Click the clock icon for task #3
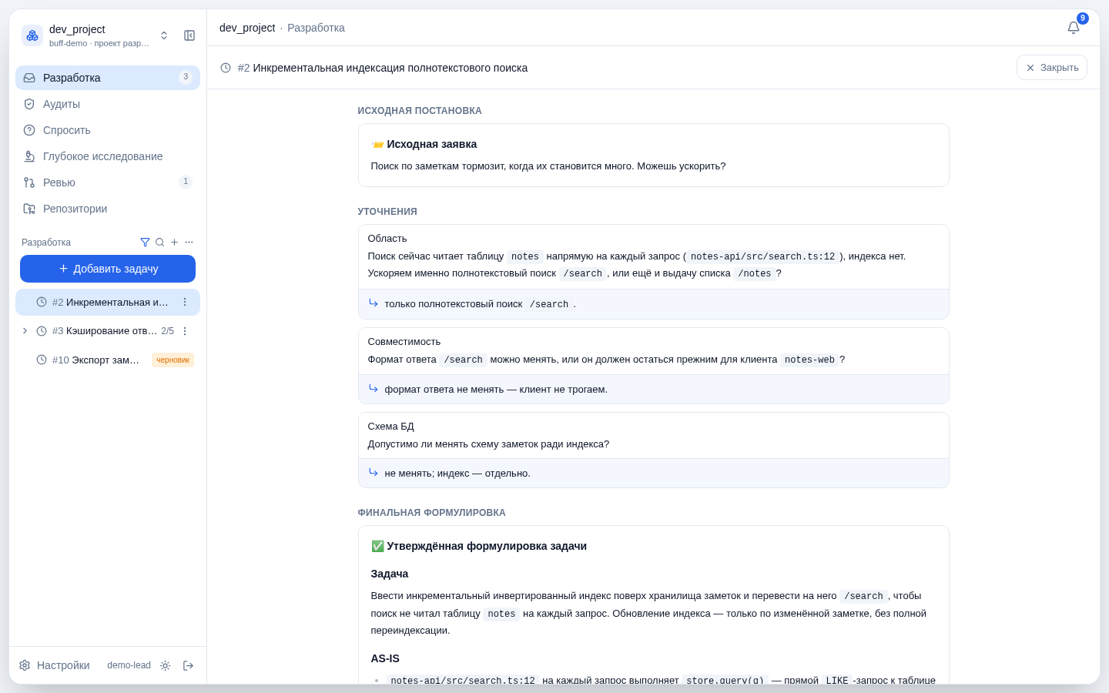1109x693 pixels. (42, 331)
